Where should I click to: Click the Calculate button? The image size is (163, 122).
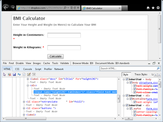[x=55, y=57]
